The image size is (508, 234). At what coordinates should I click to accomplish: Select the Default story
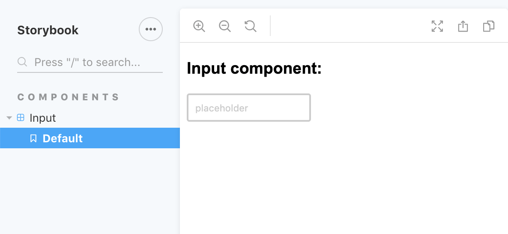[x=90, y=138]
